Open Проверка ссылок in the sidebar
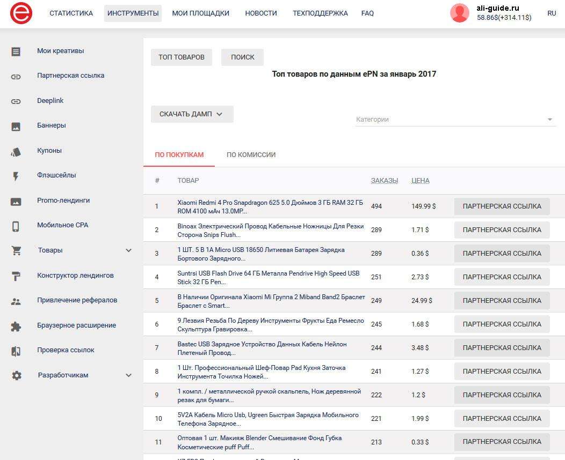The height and width of the screenshot is (460, 565). pyautogui.click(x=66, y=350)
